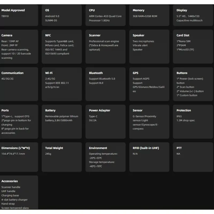The height and width of the screenshot is (214, 214).
Task: Click the Total Weight 245g card
Action: tap(62, 157)
